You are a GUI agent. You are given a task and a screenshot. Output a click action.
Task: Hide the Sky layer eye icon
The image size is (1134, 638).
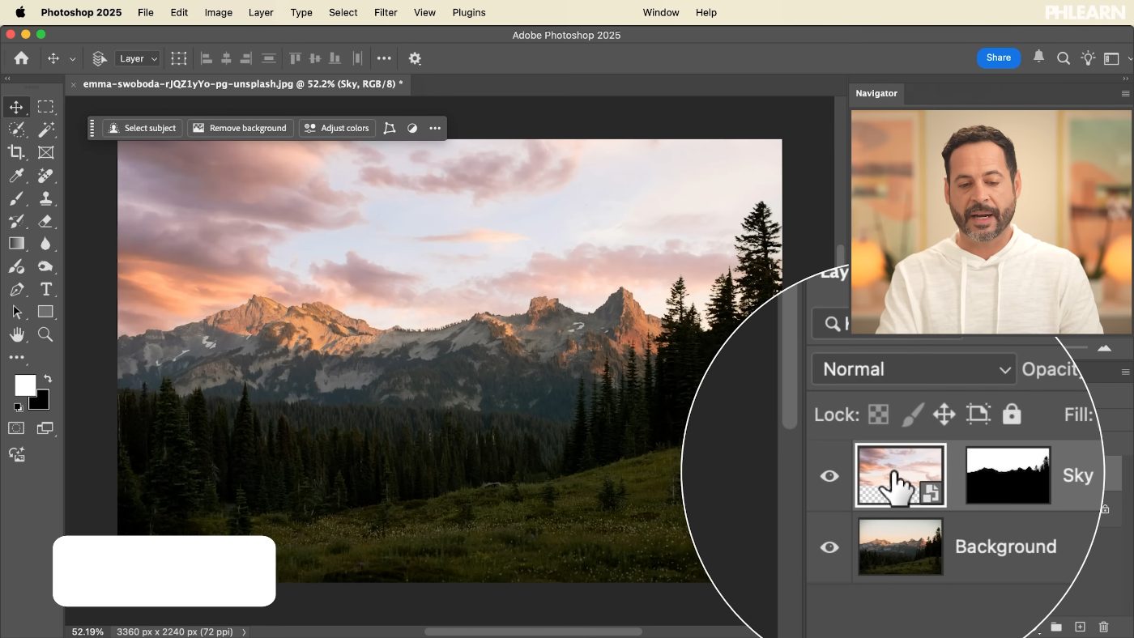[x=829, y=476]
